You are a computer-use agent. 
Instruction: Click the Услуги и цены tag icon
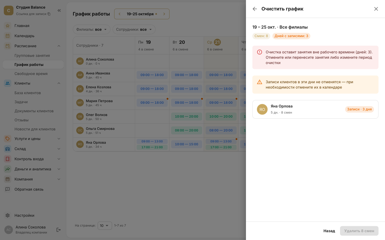click(8, 139)
